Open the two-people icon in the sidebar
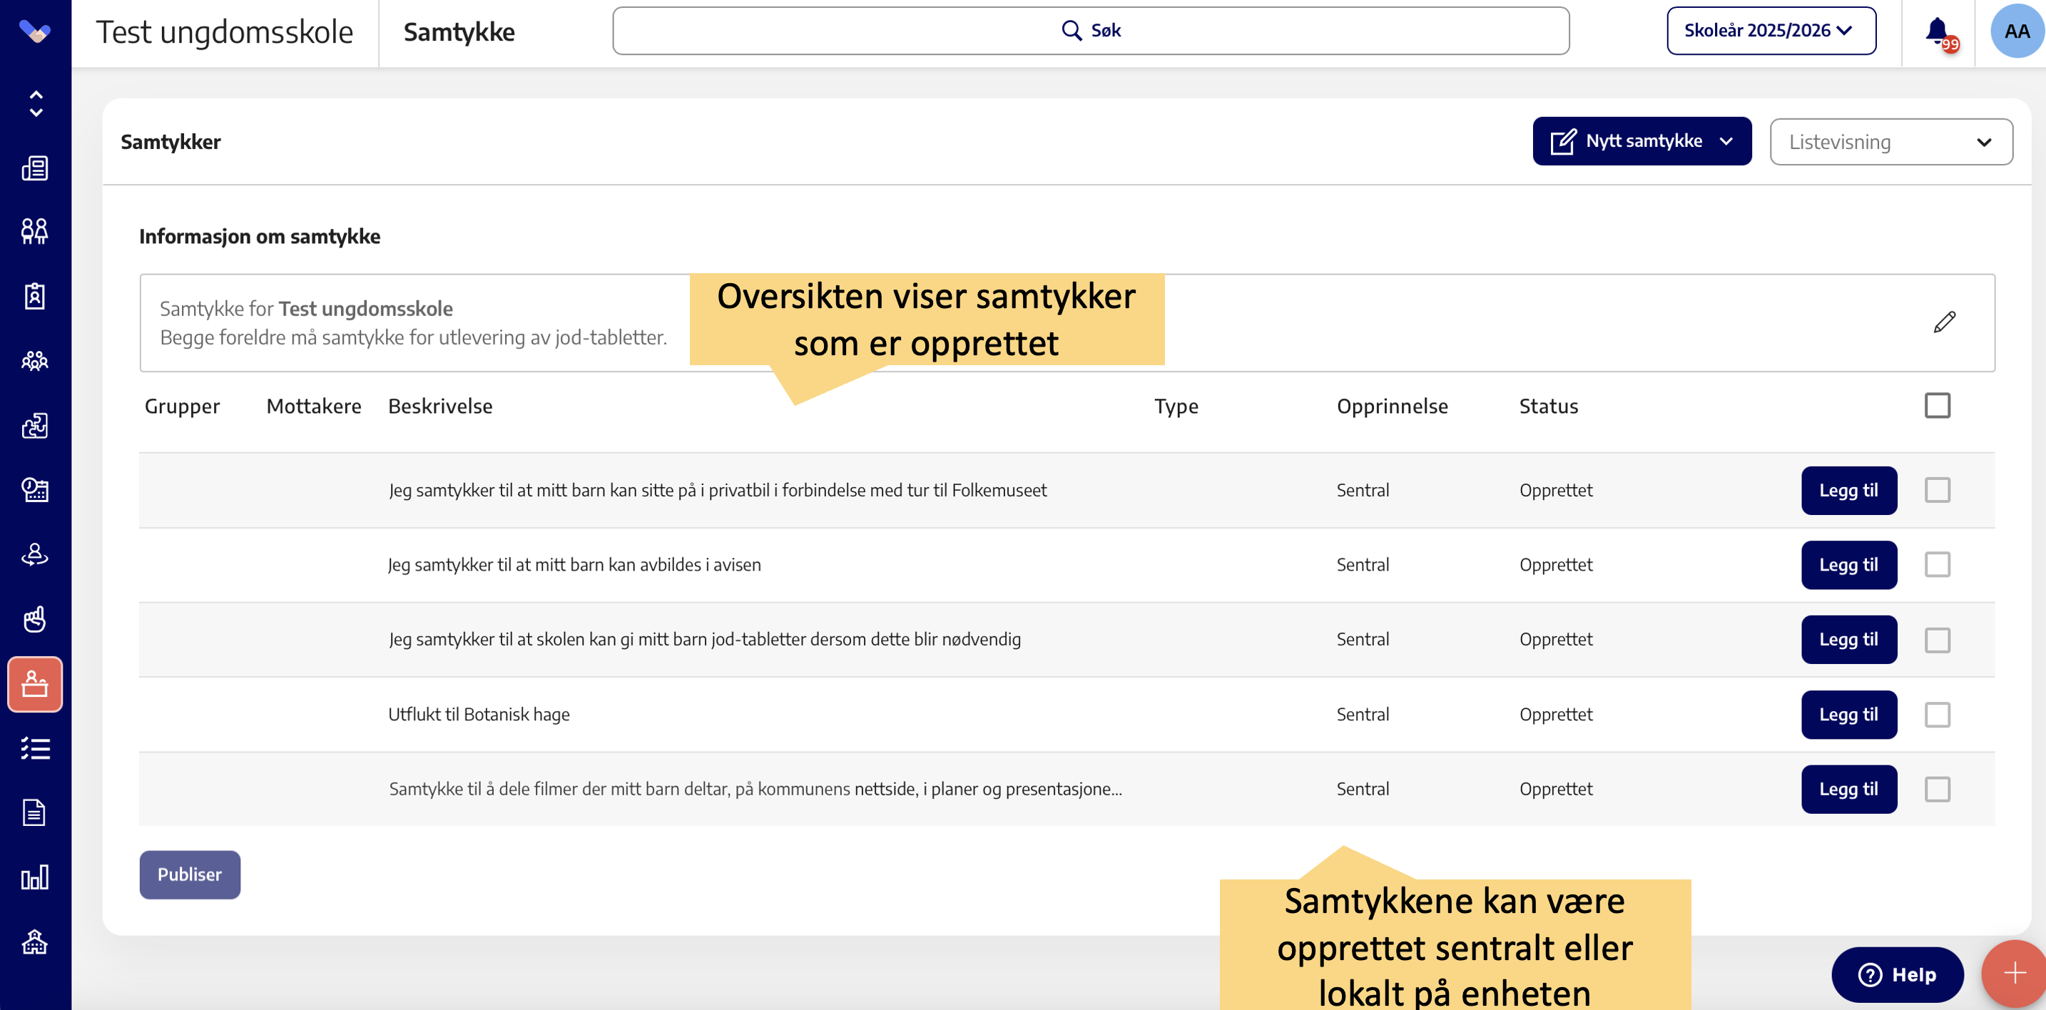The image size is (2046, 1010). [35, 231]
